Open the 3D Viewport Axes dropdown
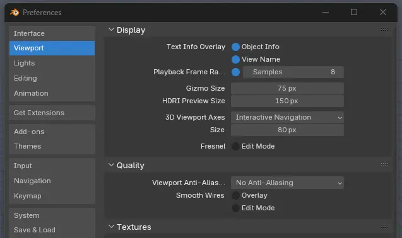 [287, 118]
